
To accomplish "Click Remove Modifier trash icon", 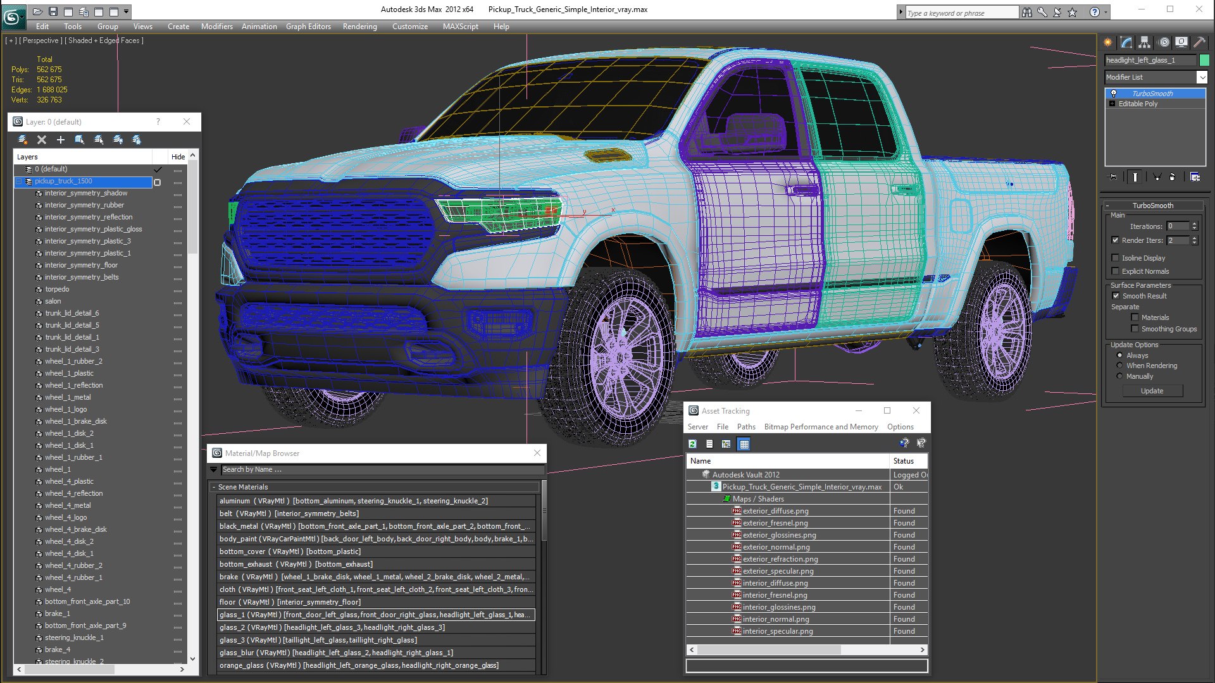I will click(x=1173, y=177).
